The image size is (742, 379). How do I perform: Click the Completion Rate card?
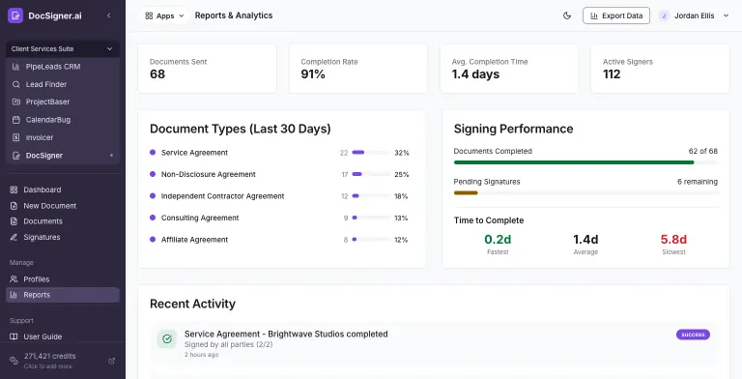coord(358,69)
